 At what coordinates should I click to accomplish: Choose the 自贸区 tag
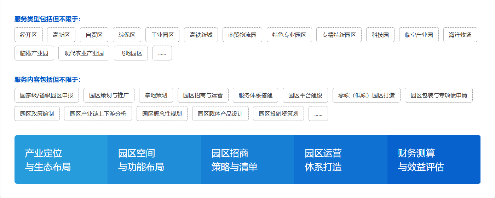pyautogui.click(x=94, y=35)
